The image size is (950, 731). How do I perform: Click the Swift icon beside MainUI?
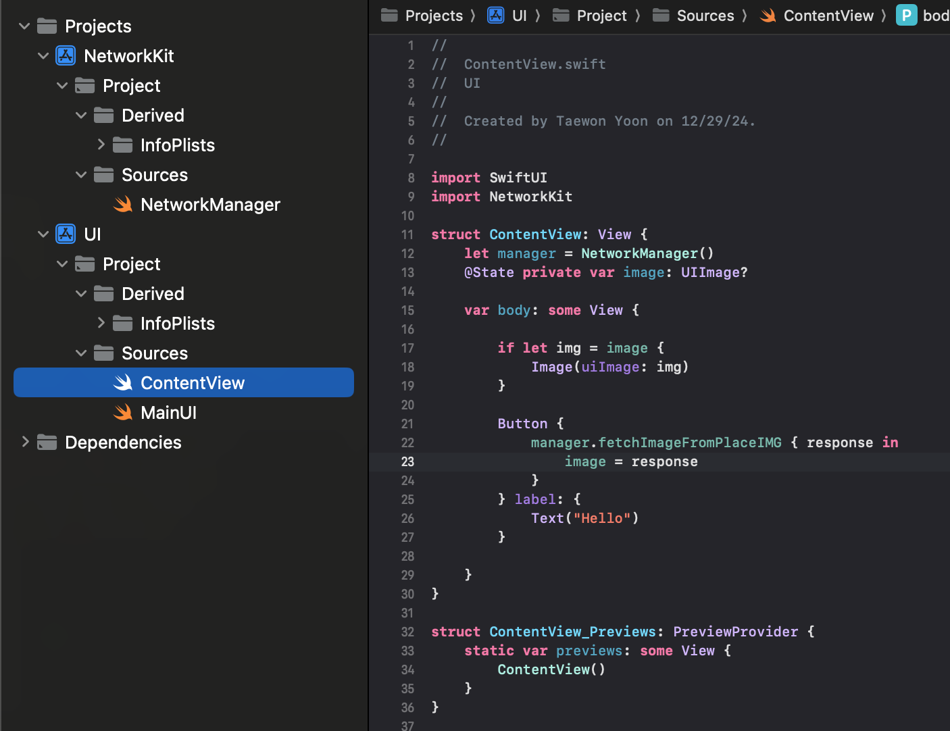click(x=122, y=413)
